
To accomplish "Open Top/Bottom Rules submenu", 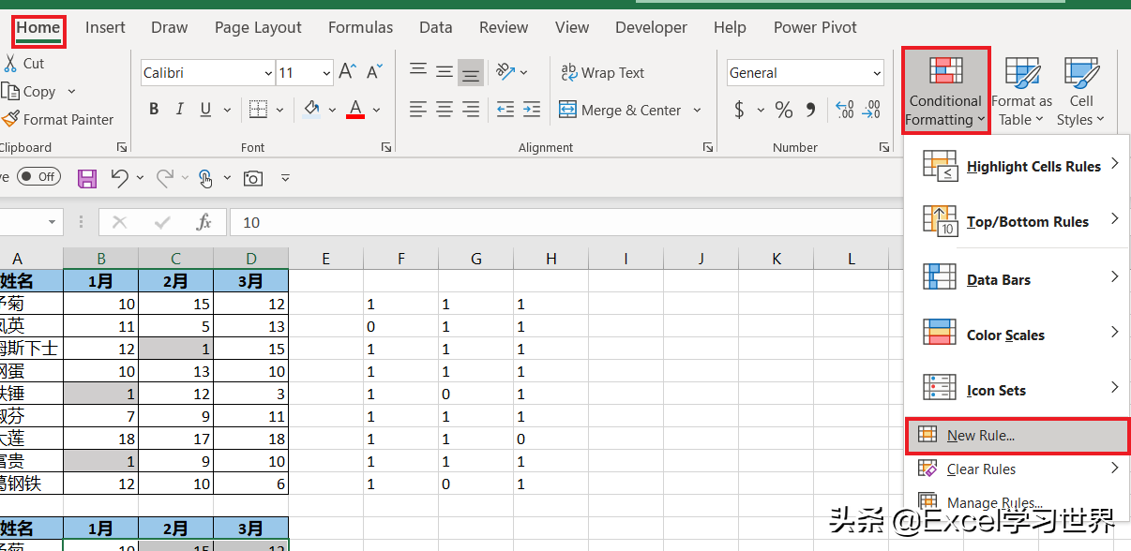I will 1019,221.
